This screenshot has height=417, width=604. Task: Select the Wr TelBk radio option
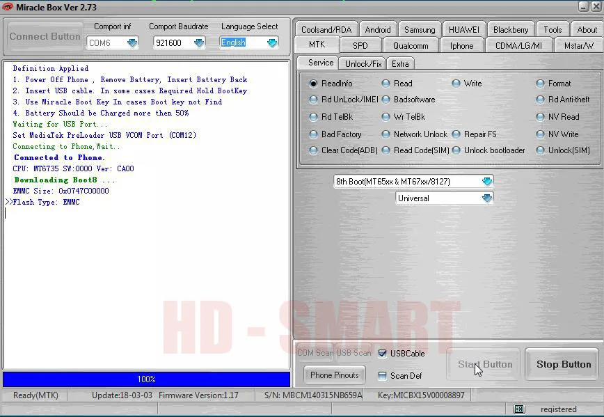386,117
